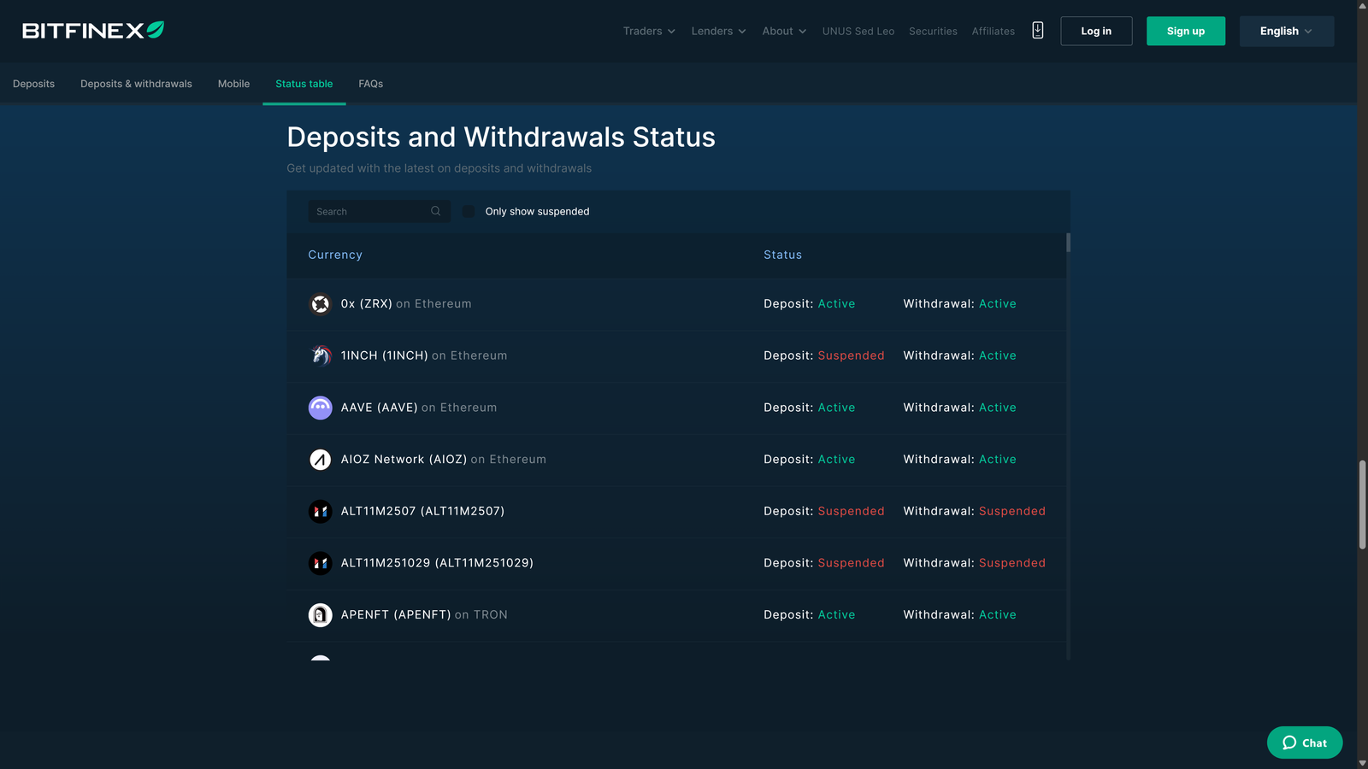Select the 0x (ZRX) coin icon

point(320,303)
